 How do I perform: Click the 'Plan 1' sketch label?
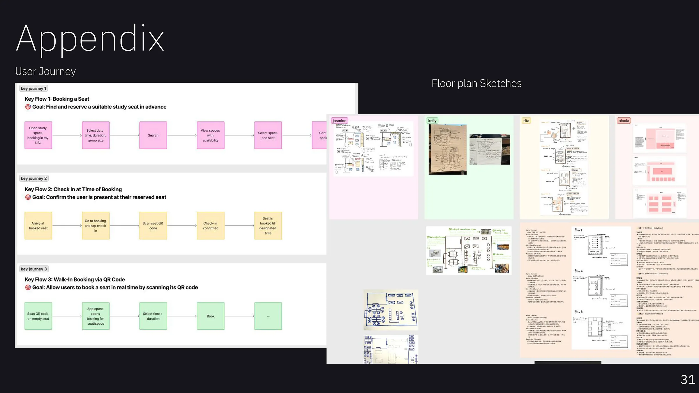click(x=578, y=230)
